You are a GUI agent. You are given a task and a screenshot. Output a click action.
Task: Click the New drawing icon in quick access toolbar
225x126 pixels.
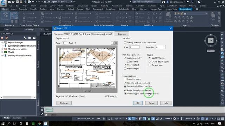pyautogui.click(x=9, y=2)
